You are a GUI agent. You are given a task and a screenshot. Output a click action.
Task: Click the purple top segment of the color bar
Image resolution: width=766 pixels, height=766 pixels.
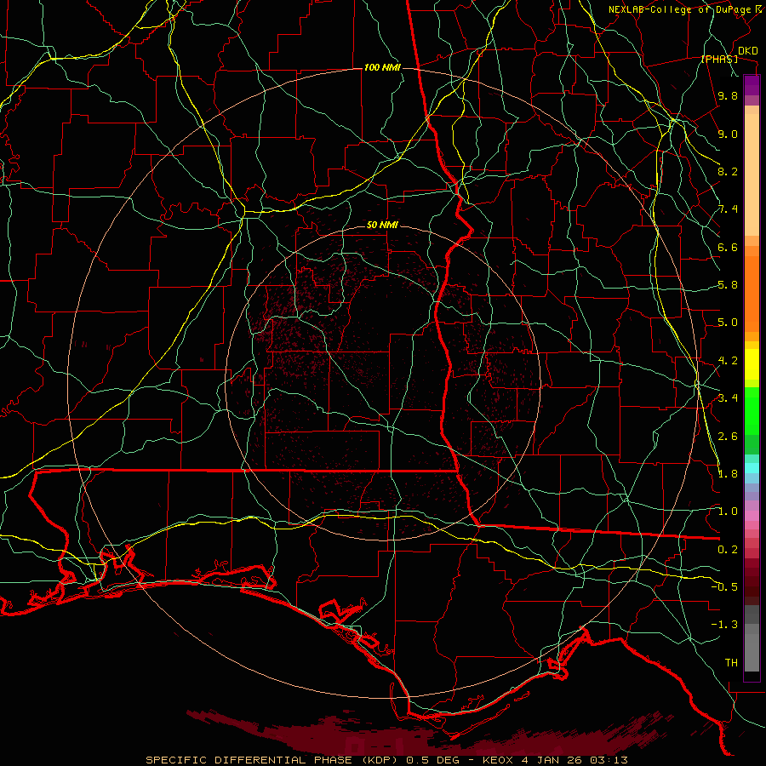[752, 85]
